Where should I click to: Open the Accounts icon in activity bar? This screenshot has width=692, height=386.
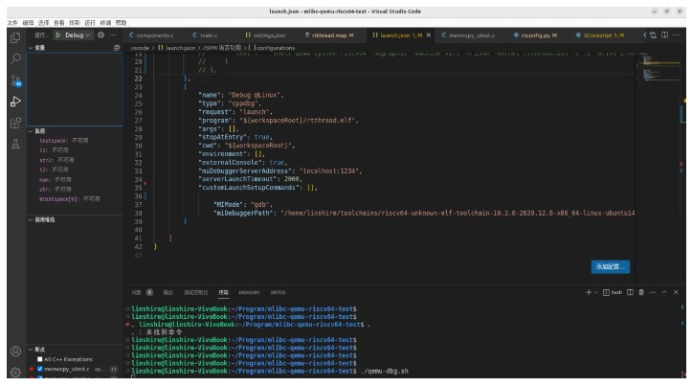pos(14,351)
